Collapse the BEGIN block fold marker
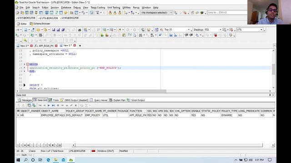 coord(28,64)
